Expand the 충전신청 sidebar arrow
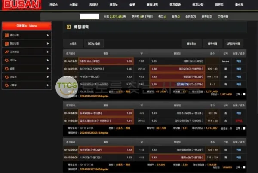Viewport: 258px width, 173px height. click(48, 35)
